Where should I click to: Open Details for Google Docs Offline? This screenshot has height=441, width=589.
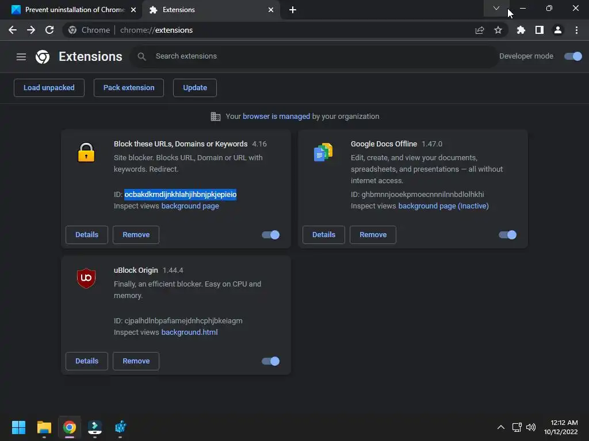[324, 235]
